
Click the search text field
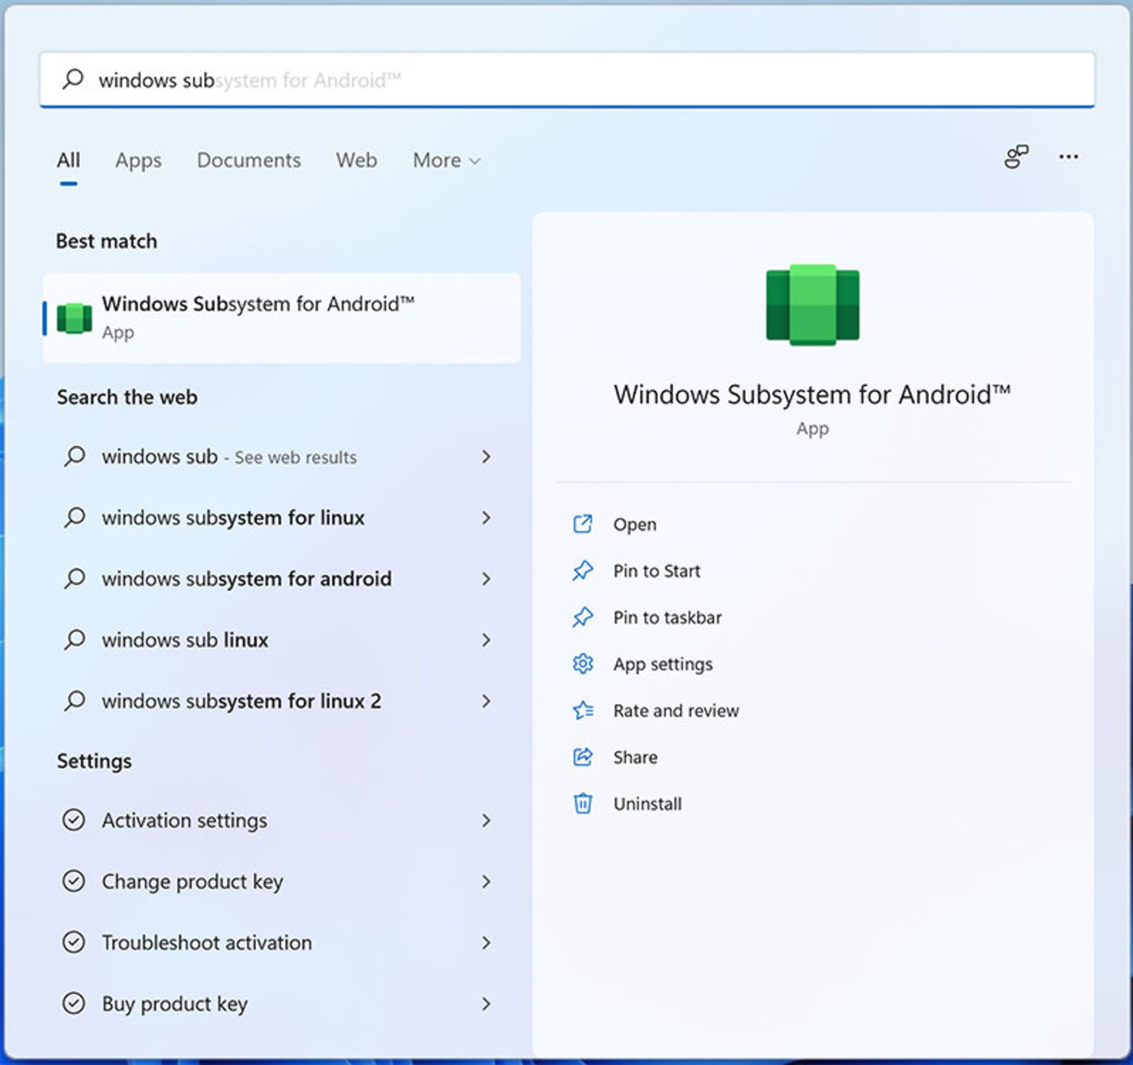pyautogui.click(x=567, y=80)
